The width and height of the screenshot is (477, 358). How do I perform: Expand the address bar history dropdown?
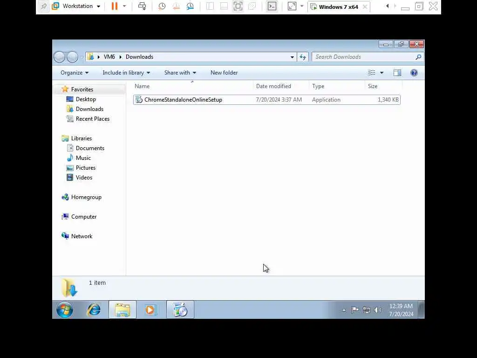click(x=292, y=57)
